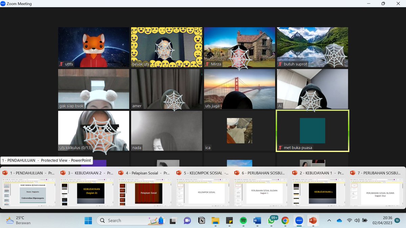406x228 pixels.
Task: Select nada's video tile
Action: click(167, 131)
